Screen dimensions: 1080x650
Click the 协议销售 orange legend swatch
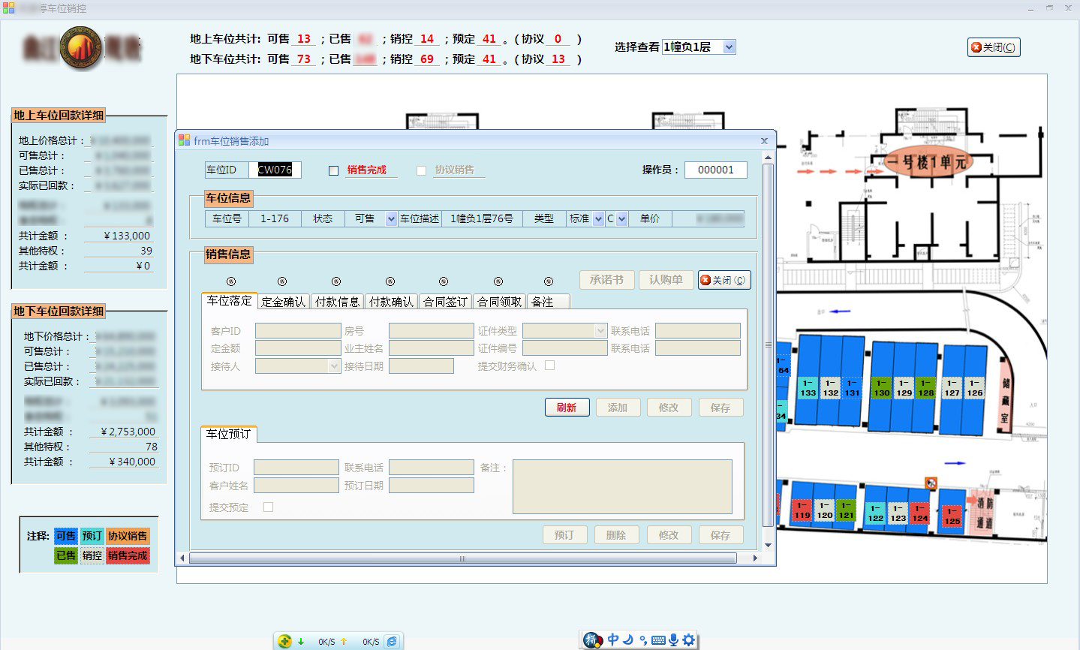point(128,536)
